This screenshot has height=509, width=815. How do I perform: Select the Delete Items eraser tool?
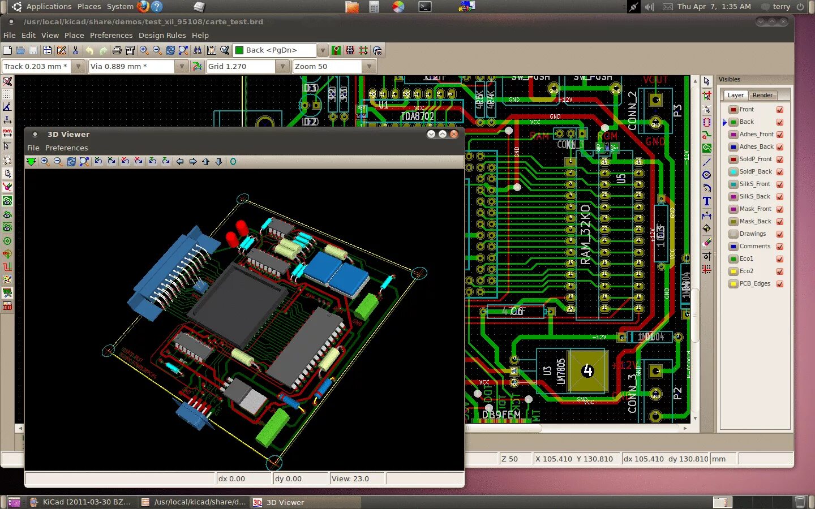[x=707, y=242]
